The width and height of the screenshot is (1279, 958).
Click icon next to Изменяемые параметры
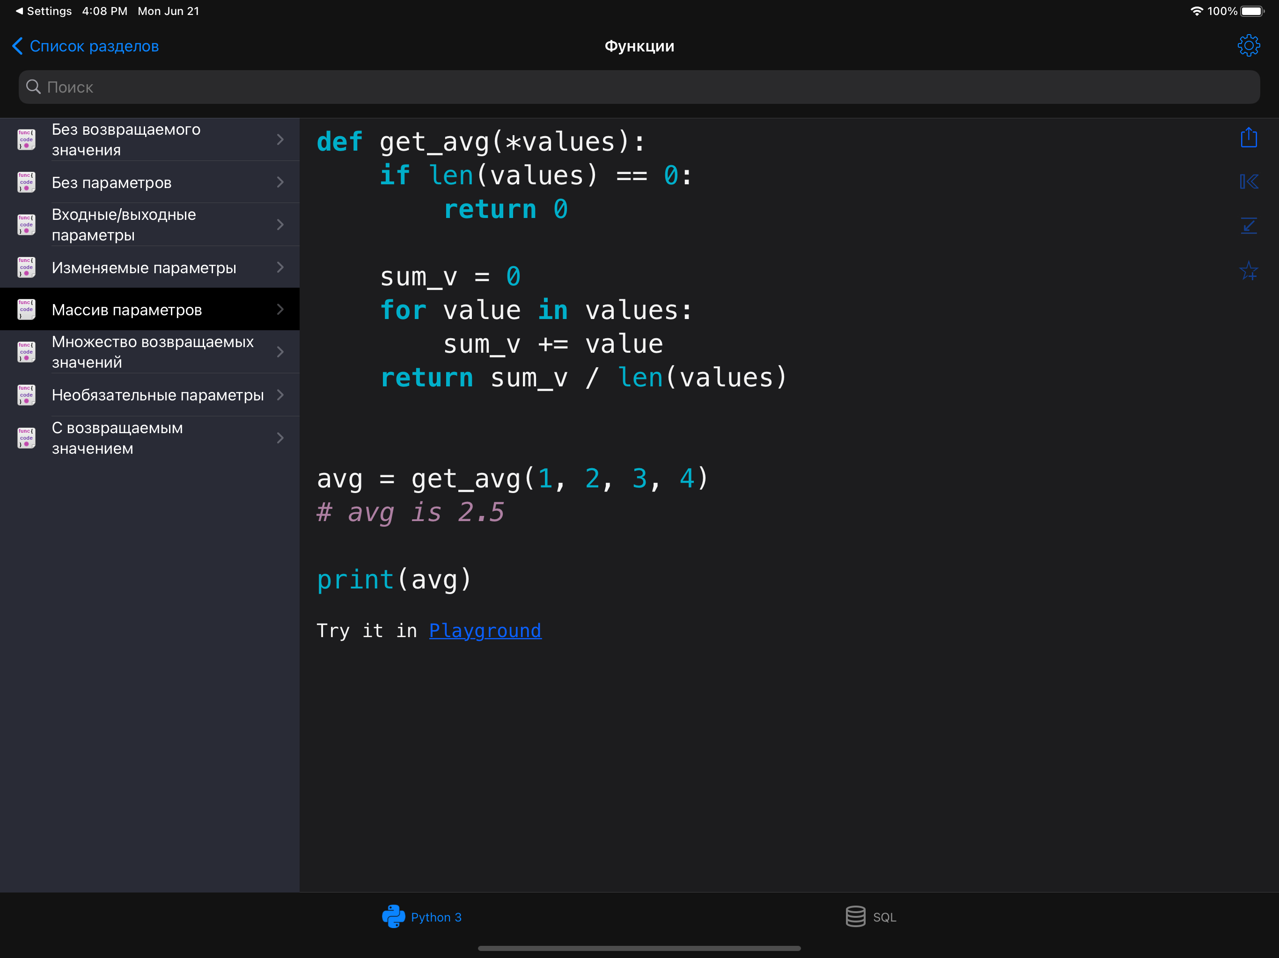[x=26, y=267]
